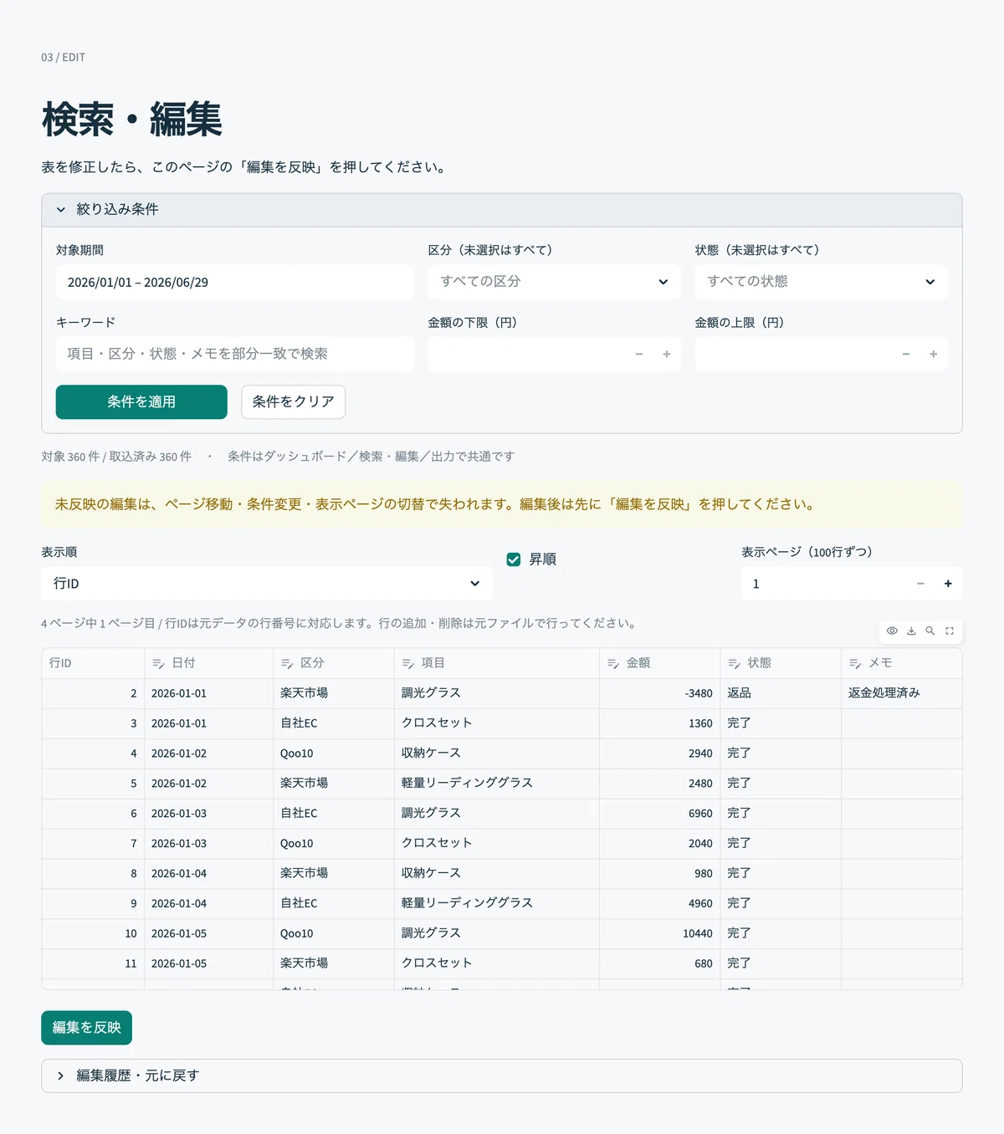The image size is (1004, 1134).
Task: Sort by 状態 column header
Action: tap(781, 663)
